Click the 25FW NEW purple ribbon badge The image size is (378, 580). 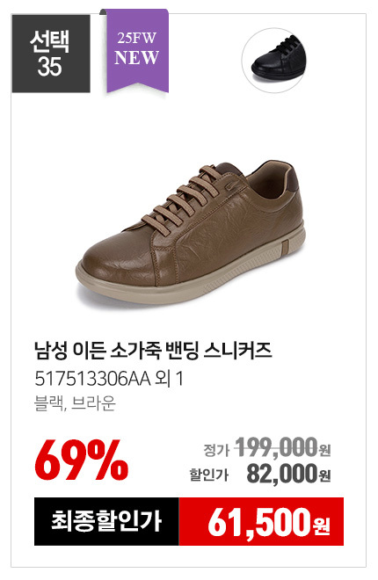(138, 51)
